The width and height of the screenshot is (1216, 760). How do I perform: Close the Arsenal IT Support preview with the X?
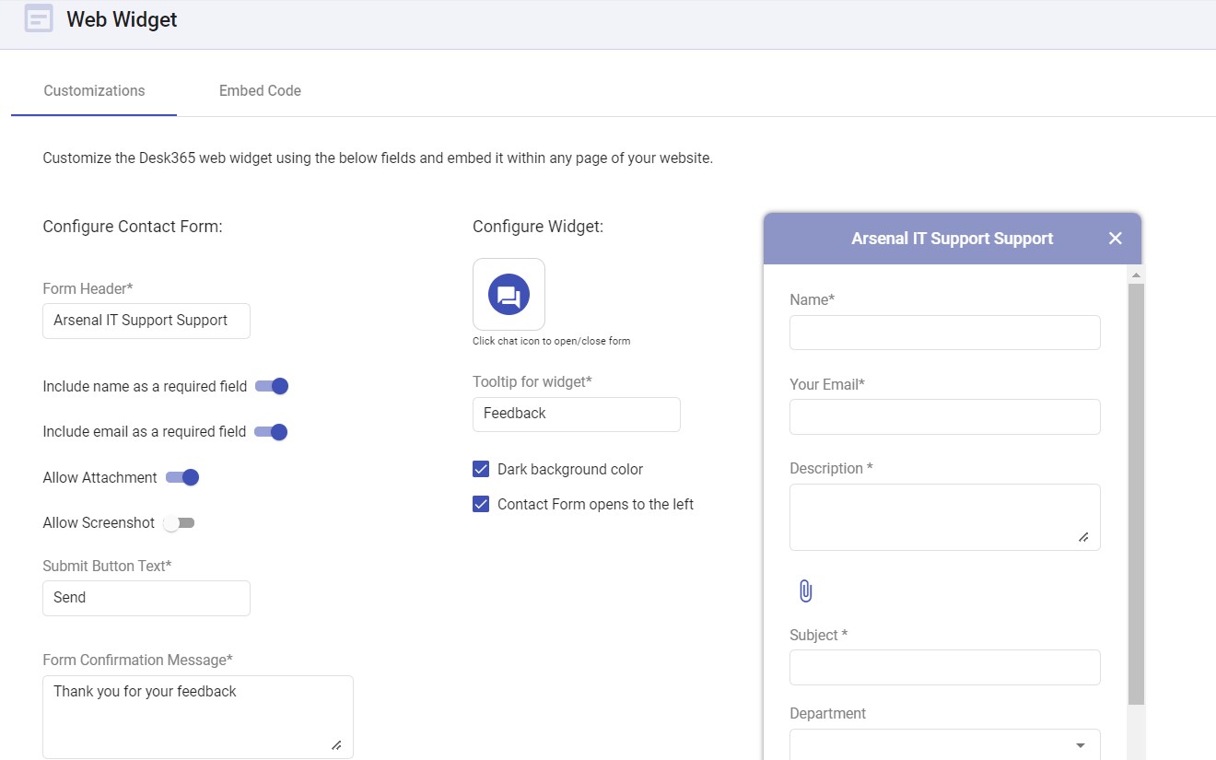coord(1116,238)
